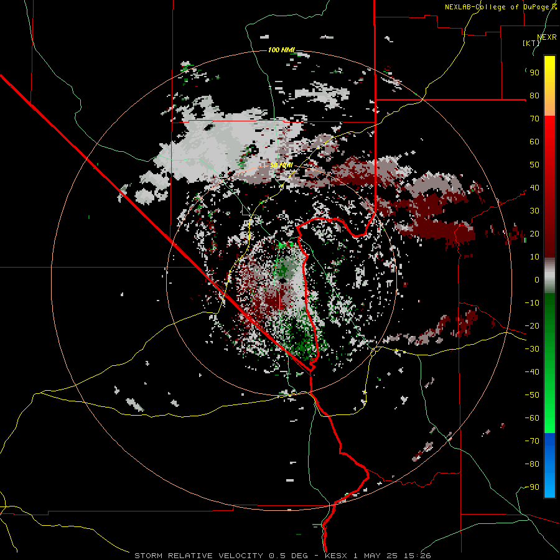
Task: Click the -50 value on the velocity scale
Action: [532, 395]
